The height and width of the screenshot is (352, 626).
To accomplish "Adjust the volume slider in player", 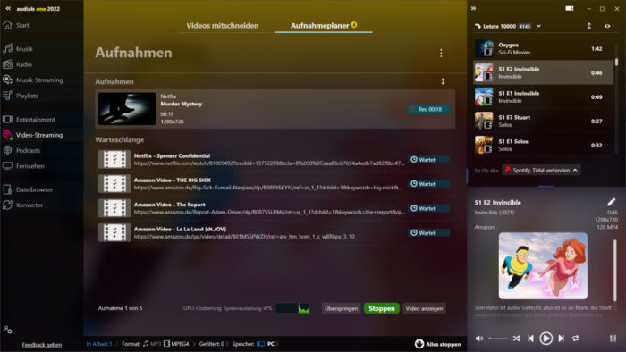I will tap(498, 338).
